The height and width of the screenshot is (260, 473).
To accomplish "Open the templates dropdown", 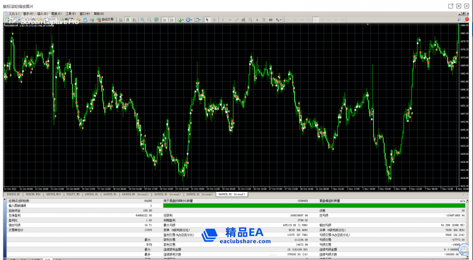I will [x=197, y=20].
